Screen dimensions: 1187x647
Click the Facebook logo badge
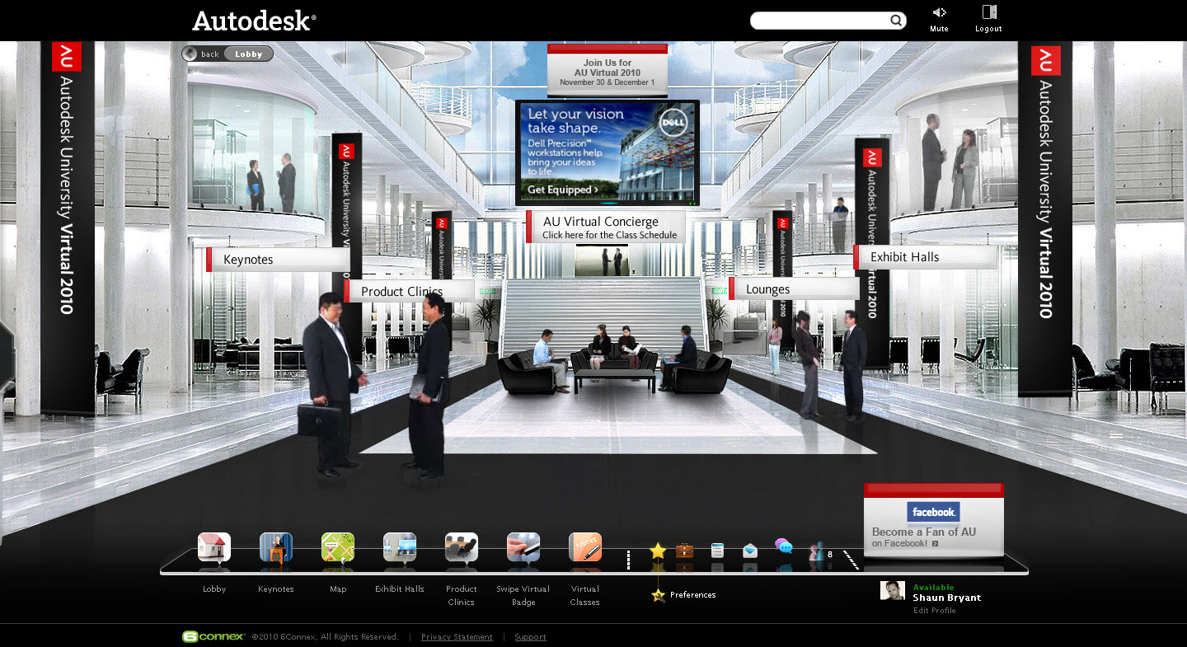coord(933,512)
